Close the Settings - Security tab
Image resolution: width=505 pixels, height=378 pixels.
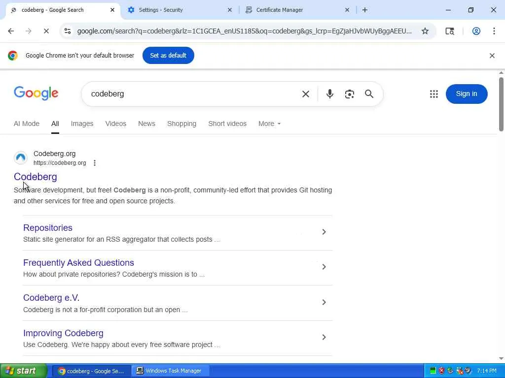coord(230,10)
